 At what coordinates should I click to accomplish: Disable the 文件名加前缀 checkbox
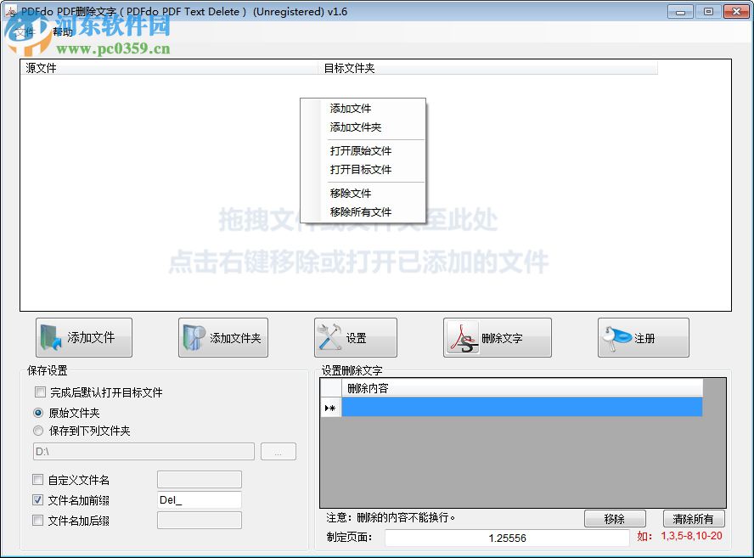(x=37, y=499)
